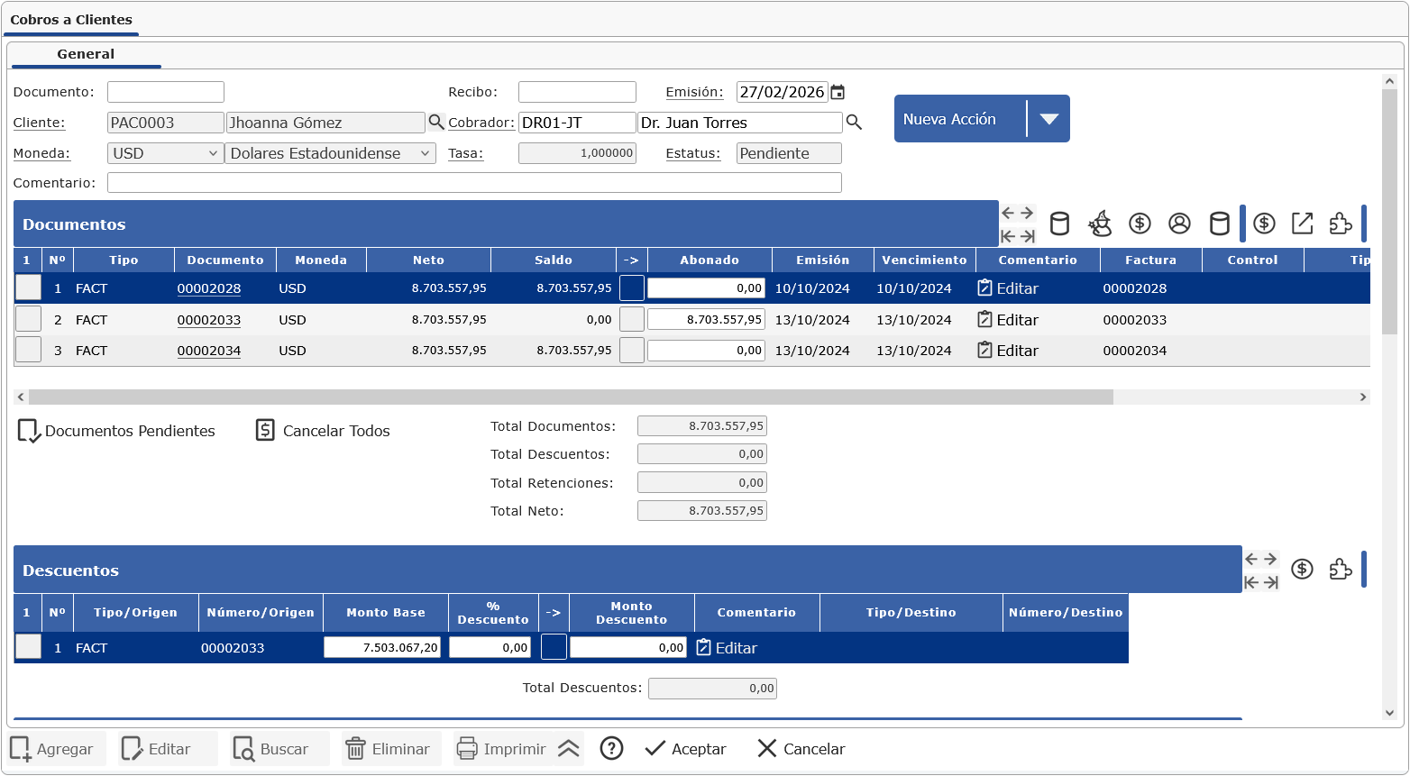Click the help question mark icon
The width and height of the screenshot is (1410, 776).
coord(611,749)
